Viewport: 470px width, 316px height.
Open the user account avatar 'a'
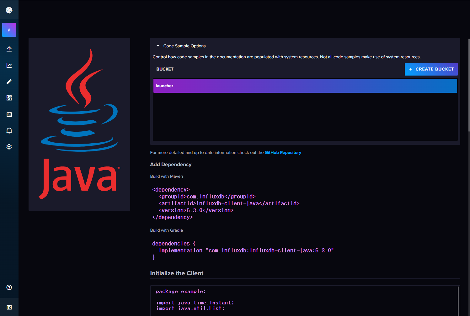pyautogui.click(x=9, y=30)
